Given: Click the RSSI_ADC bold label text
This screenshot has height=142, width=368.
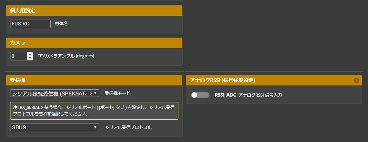Looking at the screenshot, I should 225,95.
